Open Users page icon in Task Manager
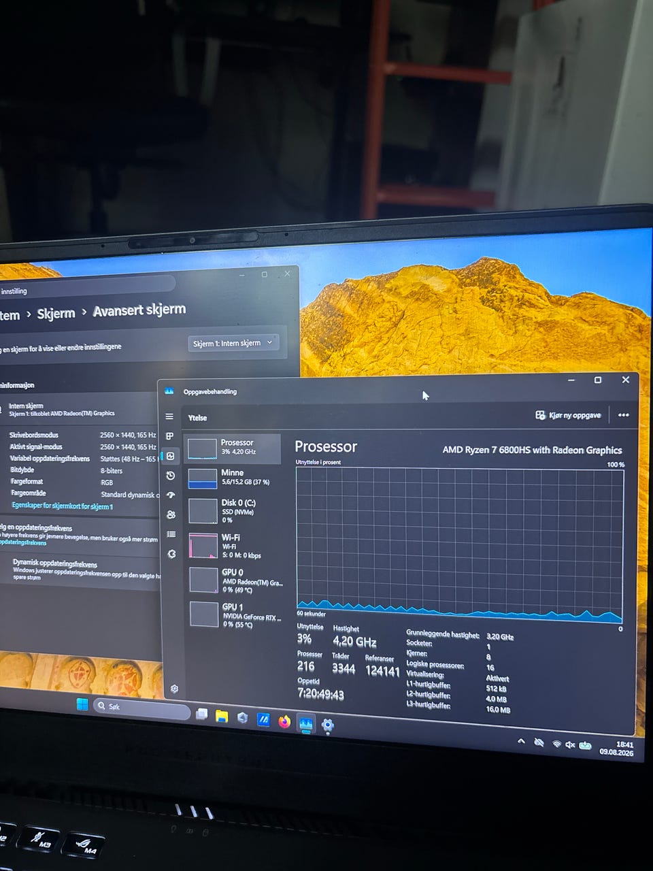Viewport: 653px width, 871px height. [171, 514]
